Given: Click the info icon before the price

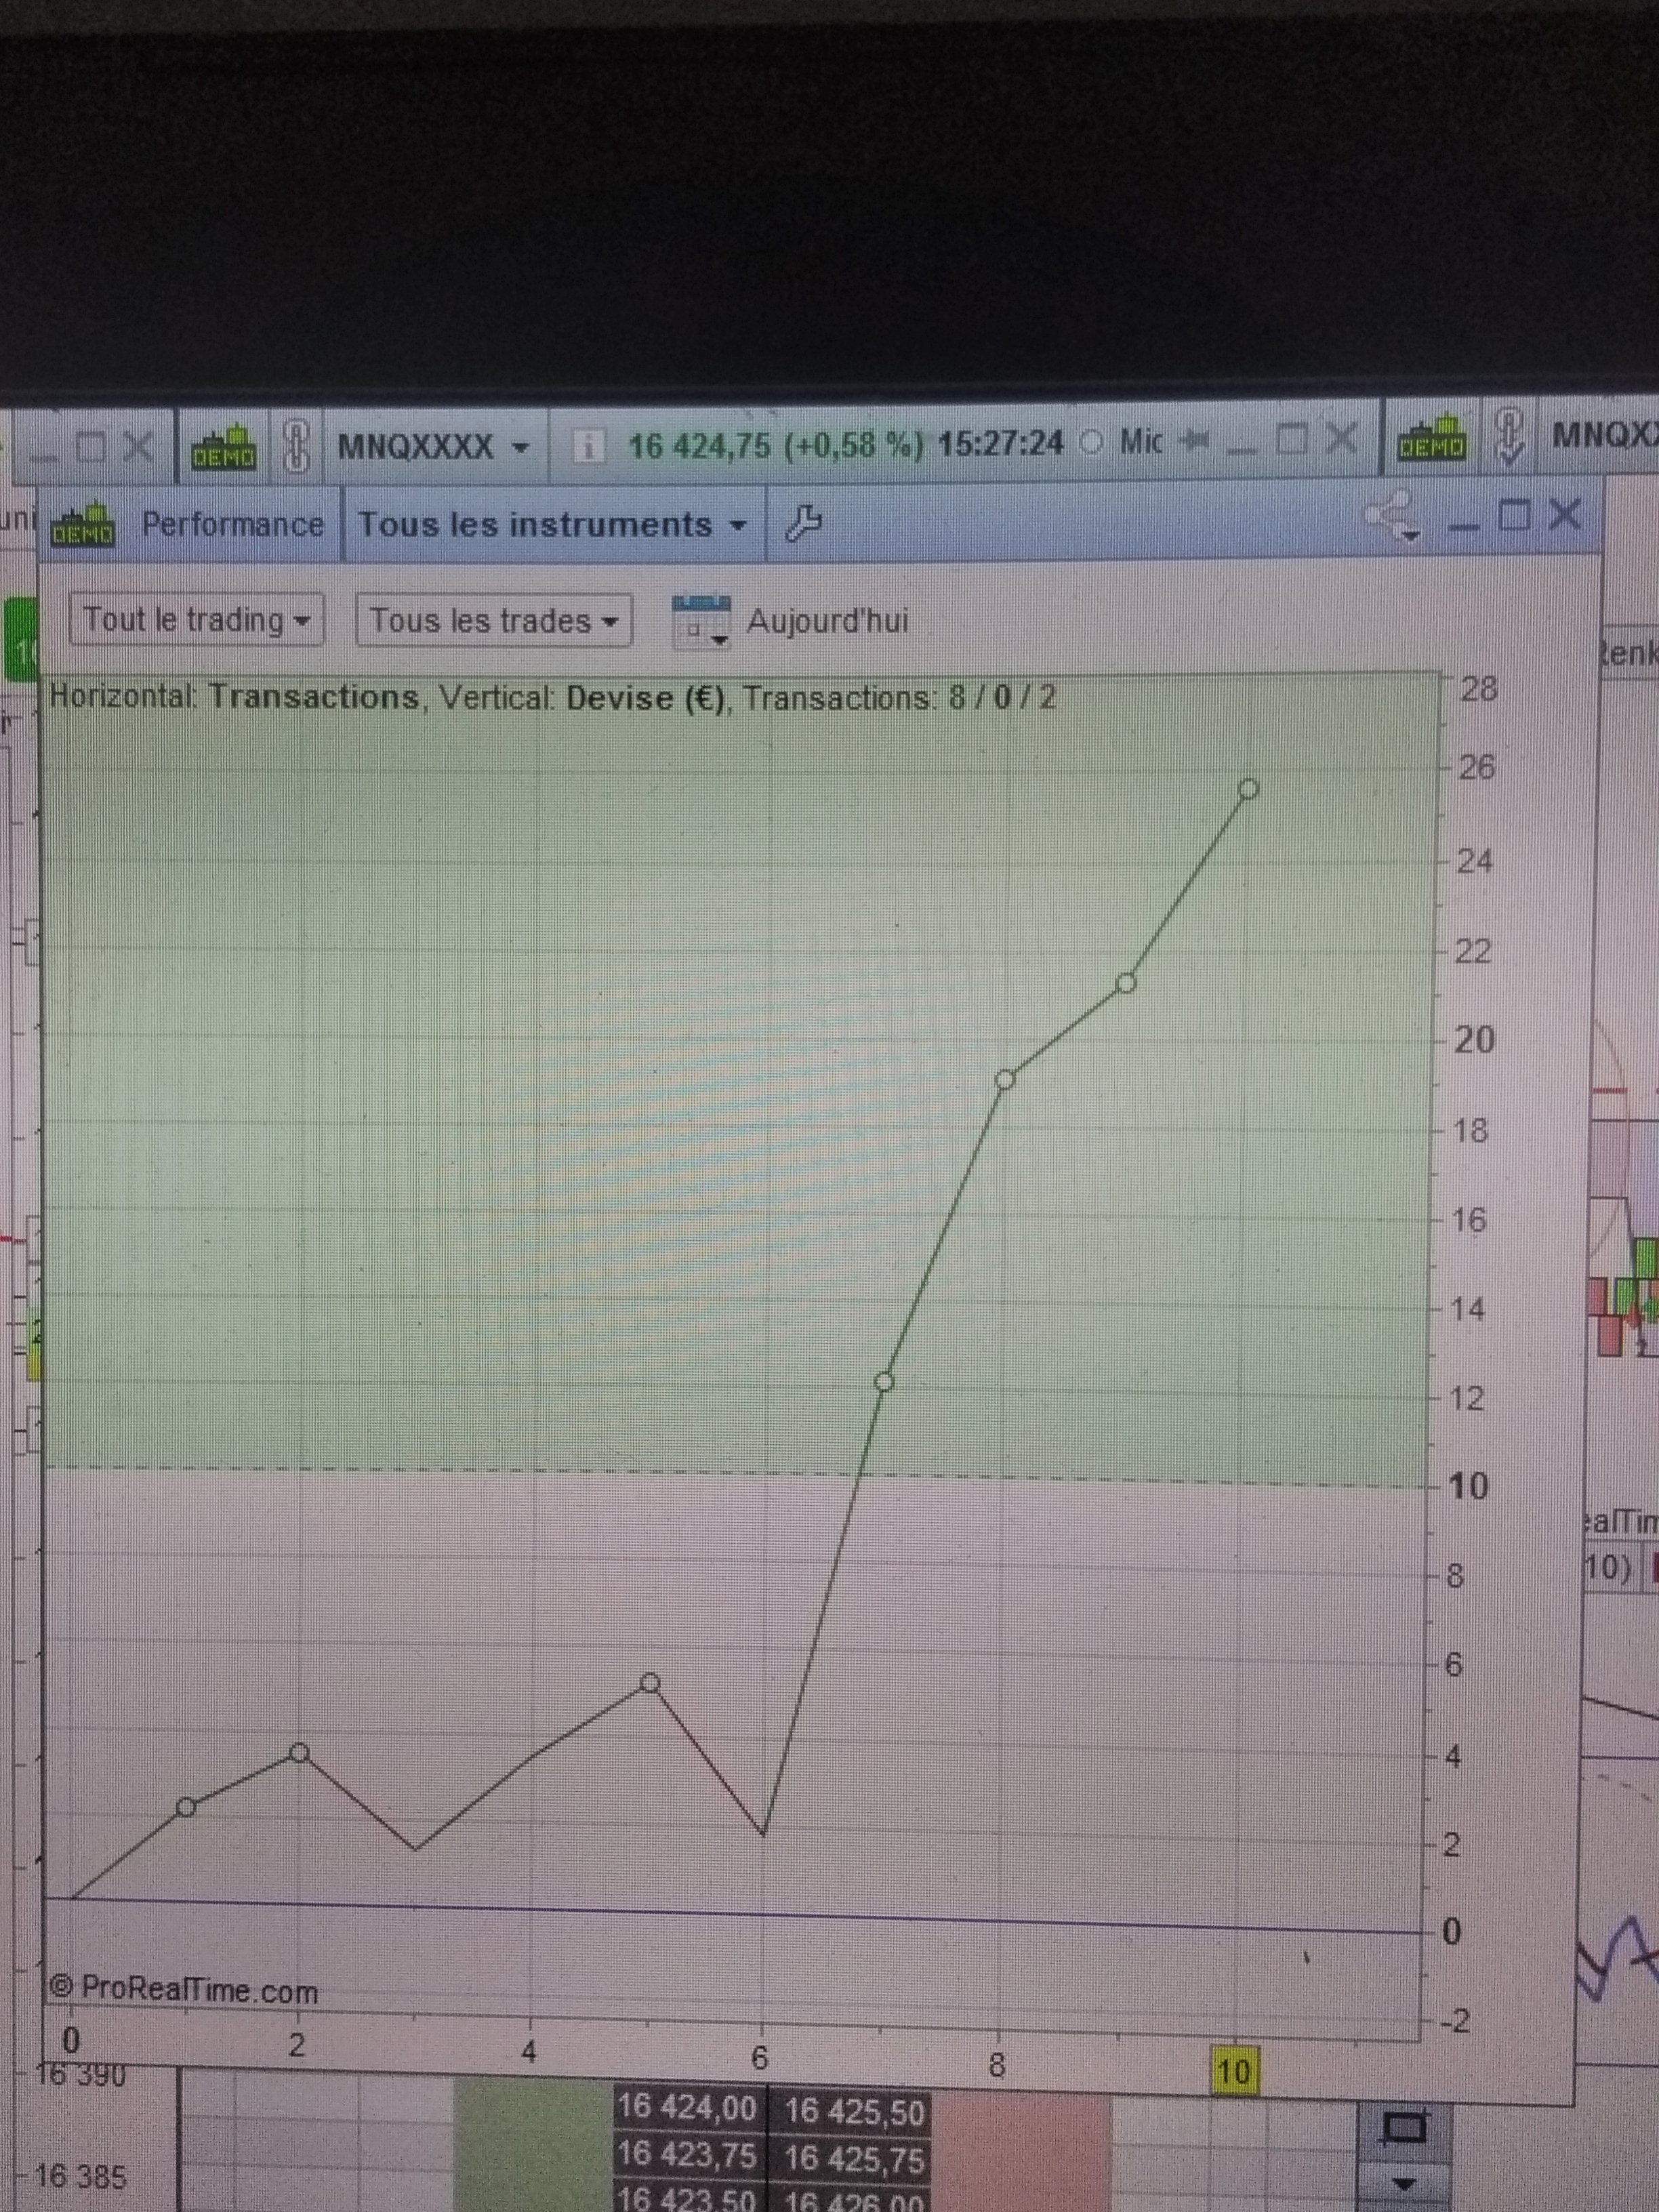Looking at the screenshot, I should click(589, 446).
